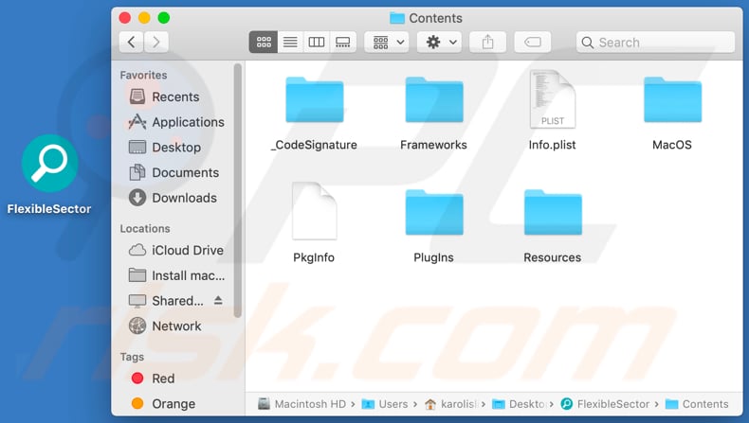Go forward with the right arrow button
The width and height of the screenshot is (749, 423).
pyautogui.click(x=156, y=43)
